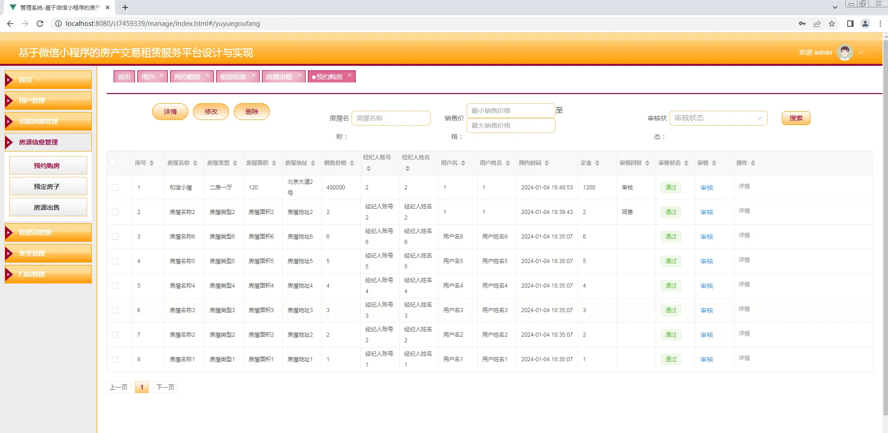Open the 房源出售 sidebar submenu item
Viewport: 888px width, 433px height.
click(x=48, y=207)
